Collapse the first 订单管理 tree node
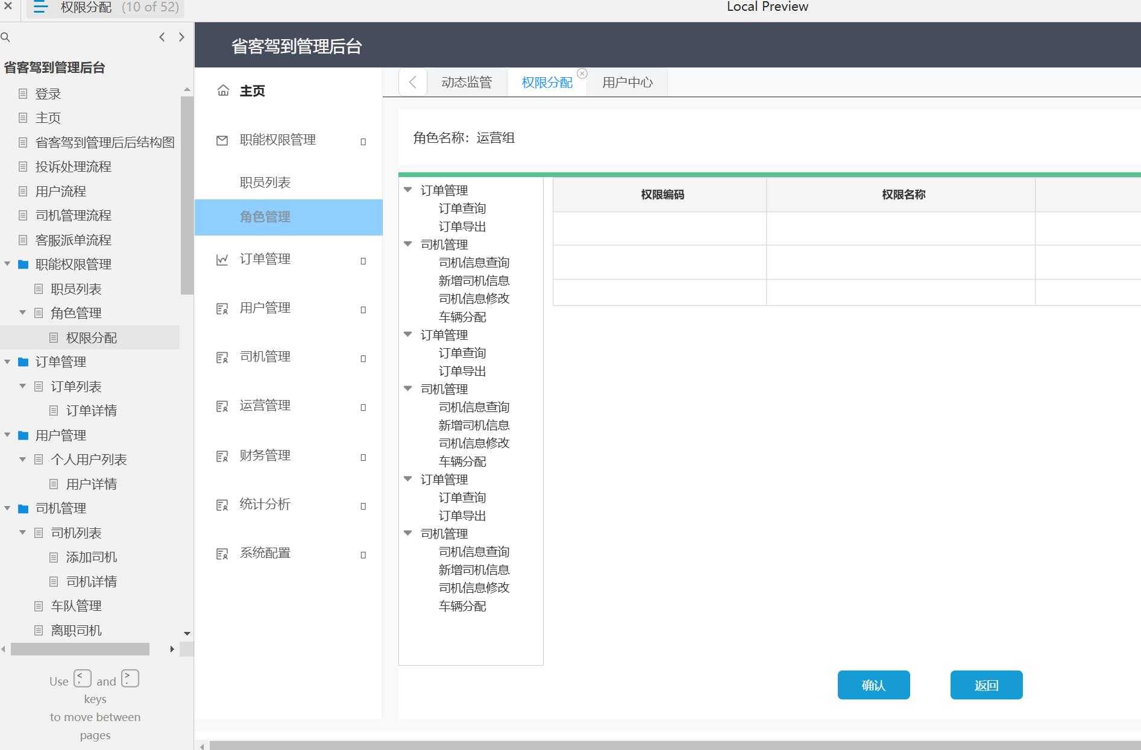This screenshot has height=750, width=1141. click(x=408, y=189)
